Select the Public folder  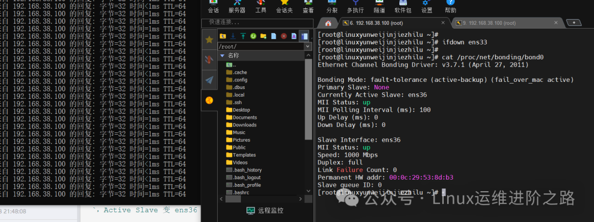[236, 147]
